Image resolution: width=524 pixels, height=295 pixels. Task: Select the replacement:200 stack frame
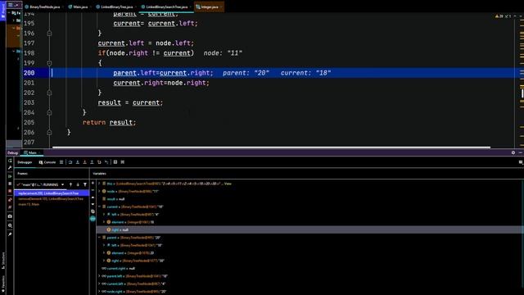coord(51,193)
